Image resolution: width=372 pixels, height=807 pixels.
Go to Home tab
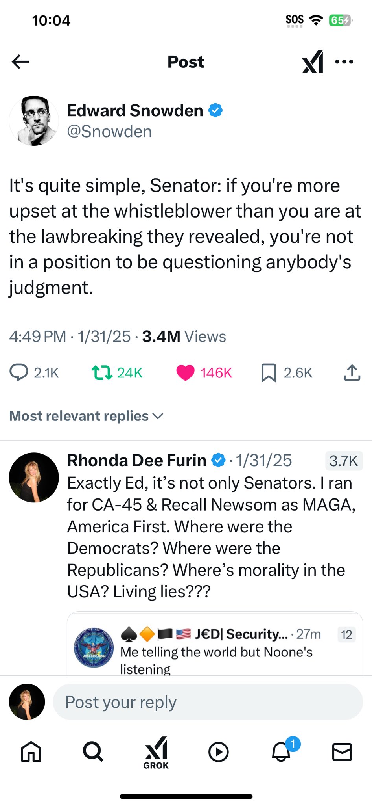point(31,751)
